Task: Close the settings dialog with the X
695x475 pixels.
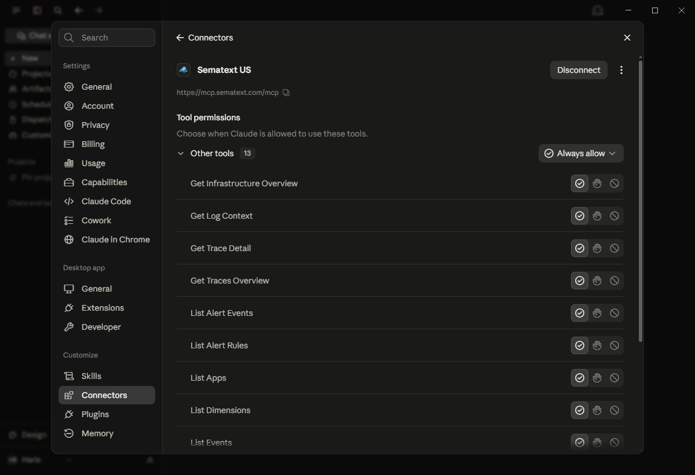Action: point(627,38)
